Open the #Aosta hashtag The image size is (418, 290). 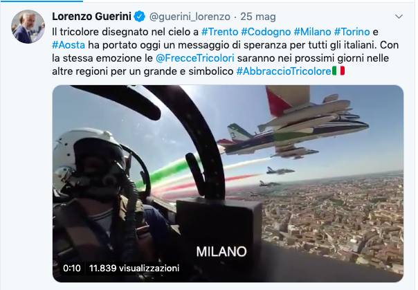pyautogui.click(x=69, y=45)
